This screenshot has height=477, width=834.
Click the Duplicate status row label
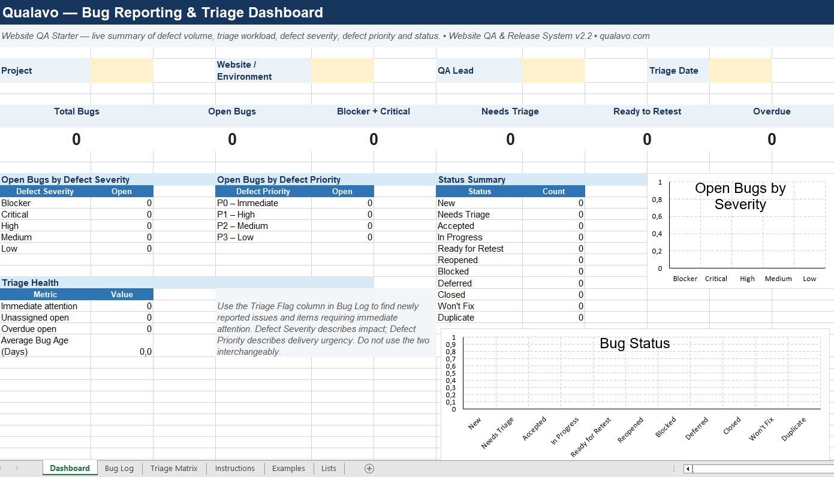tap(479, 318)
